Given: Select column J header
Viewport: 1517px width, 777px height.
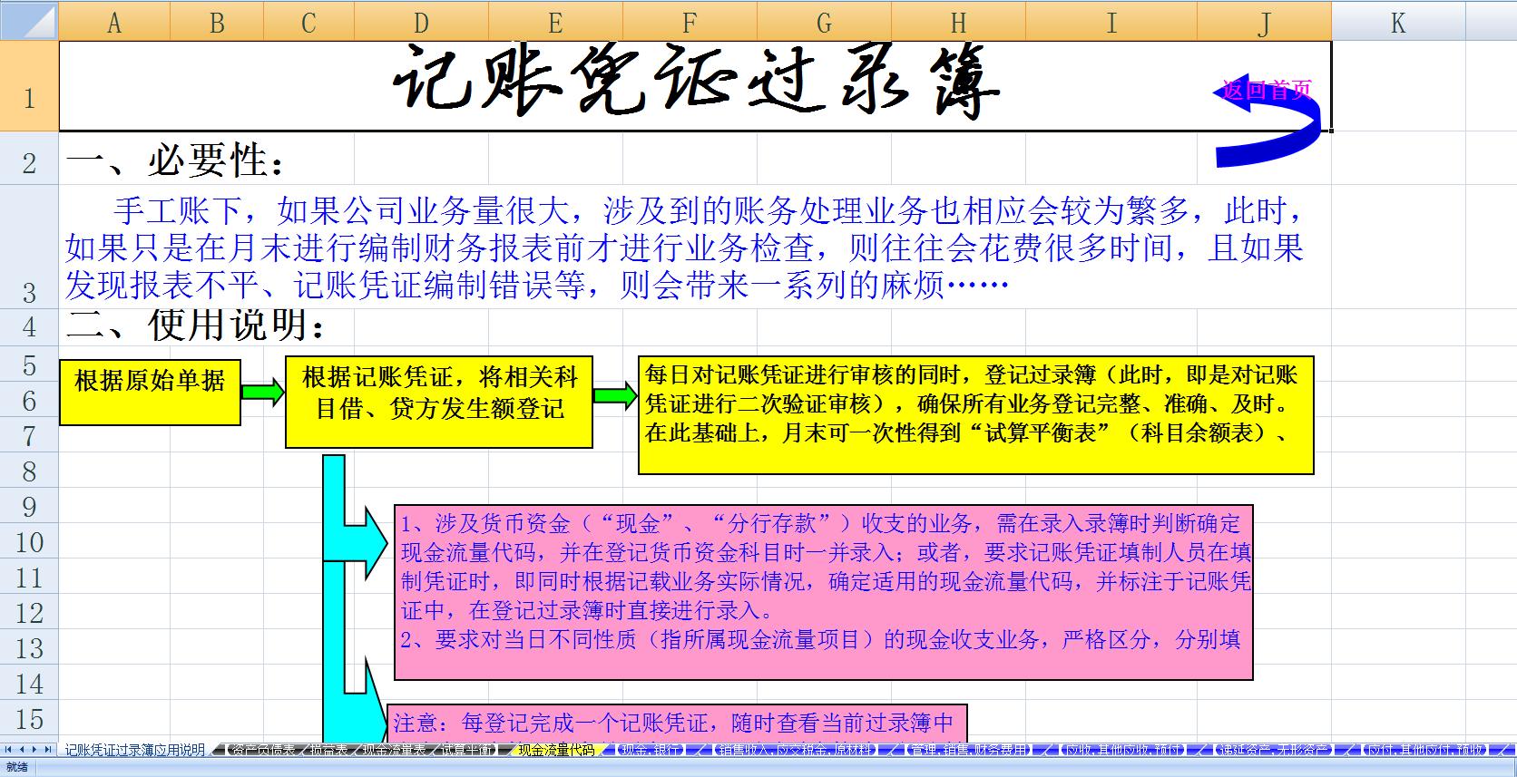Looking at the screenshot, I should click(x=1264, y=21).
